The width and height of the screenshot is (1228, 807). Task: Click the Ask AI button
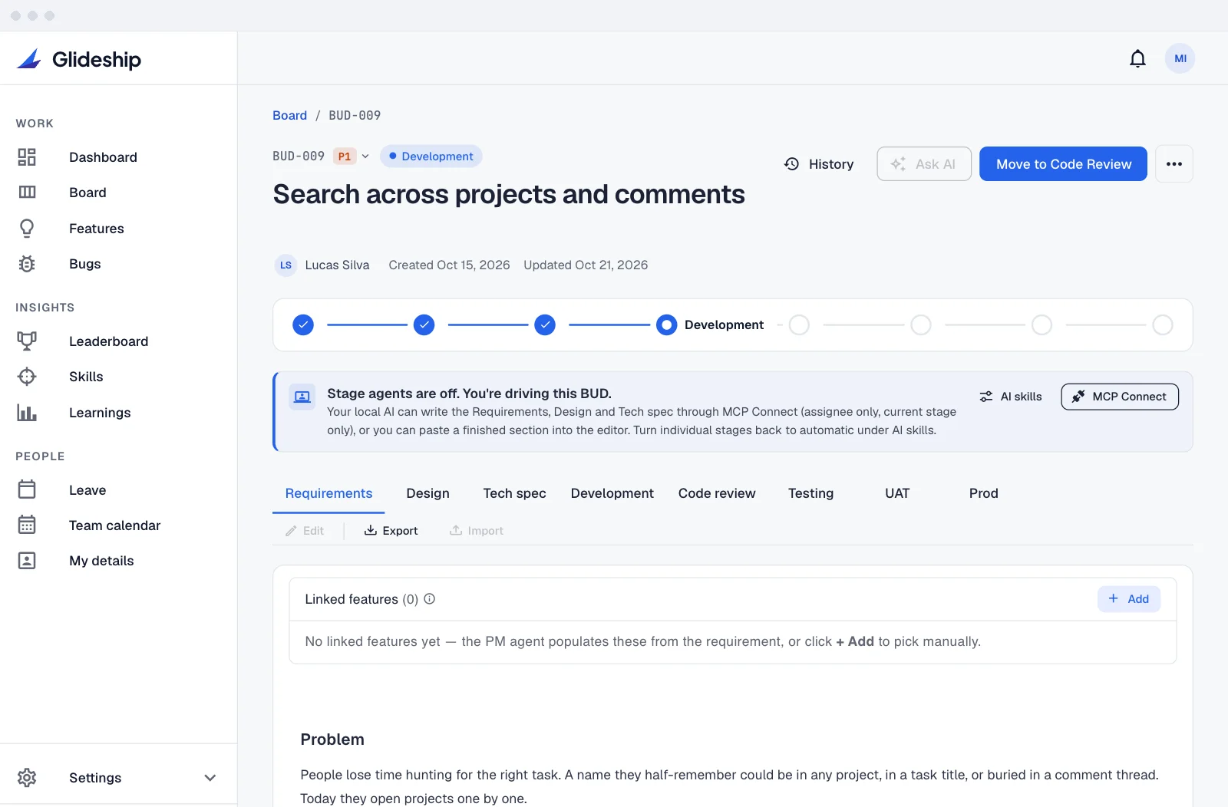tap(924, 164)
